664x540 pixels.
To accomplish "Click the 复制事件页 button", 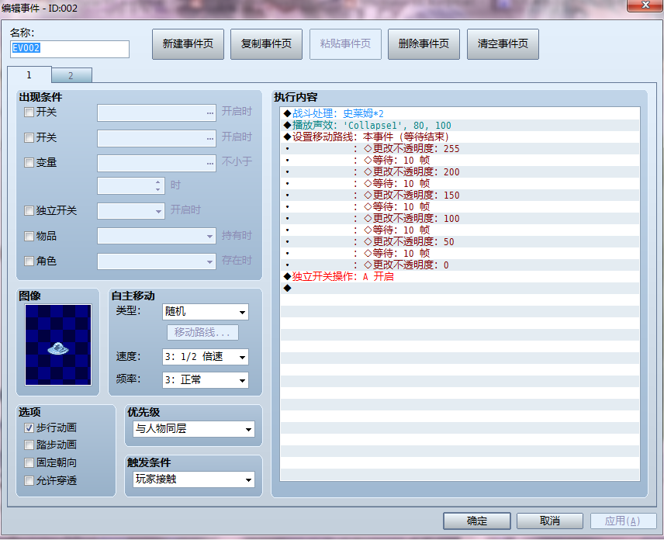I will pyautogui.click(x=266, y=44).
